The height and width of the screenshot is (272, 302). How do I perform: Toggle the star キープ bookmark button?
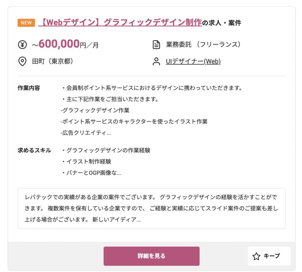[x=269, y=256]
